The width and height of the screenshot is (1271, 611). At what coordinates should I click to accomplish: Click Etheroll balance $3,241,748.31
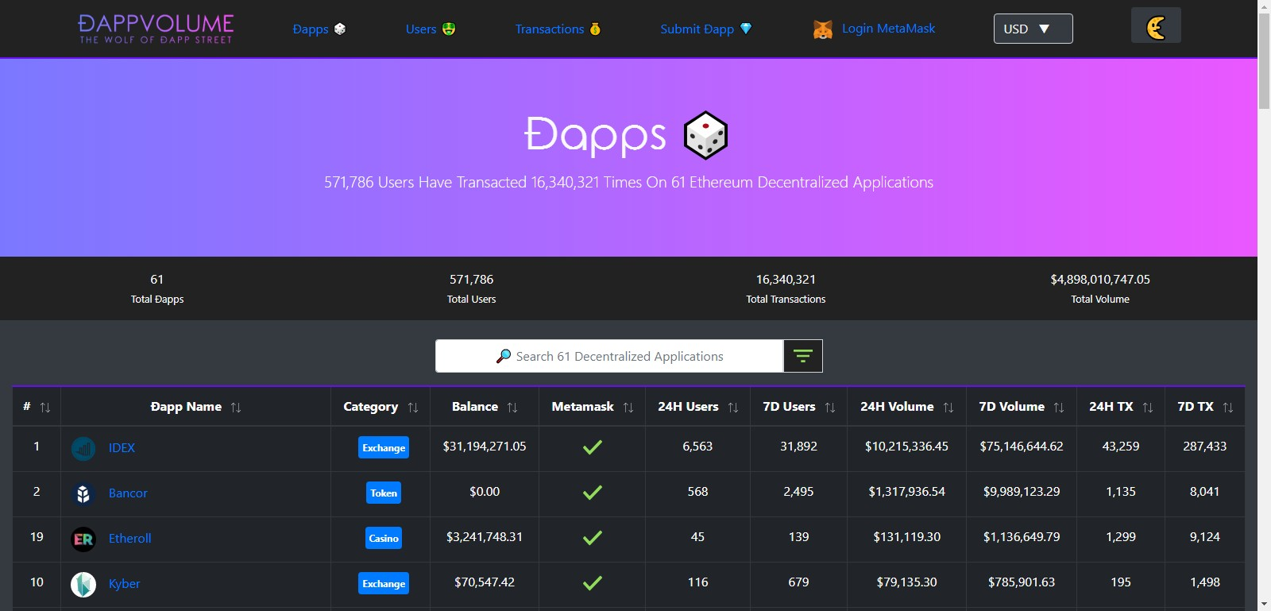point(485,537)
